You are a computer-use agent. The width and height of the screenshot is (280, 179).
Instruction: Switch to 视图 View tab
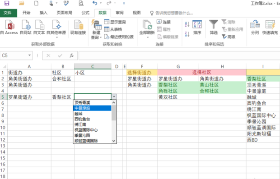(x=136, y=13)
